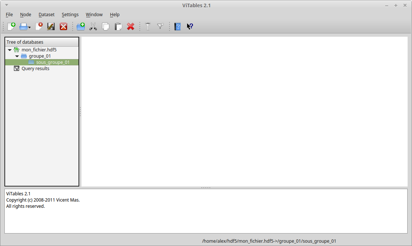
Task: Click the red Exit icon in toolbar
Action: [63, 26]
